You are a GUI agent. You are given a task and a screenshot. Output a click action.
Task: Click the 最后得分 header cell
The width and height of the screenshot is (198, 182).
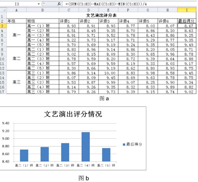pos(187,21)
